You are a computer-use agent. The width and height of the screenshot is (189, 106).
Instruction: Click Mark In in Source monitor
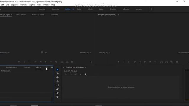pyautogui.click(x=24, y=62)
